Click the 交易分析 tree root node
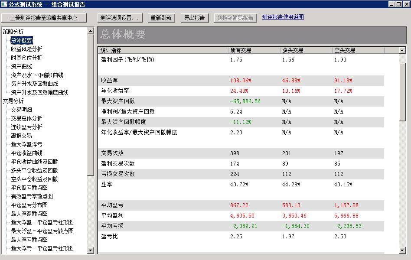411x260 pixels. point(13,101)
